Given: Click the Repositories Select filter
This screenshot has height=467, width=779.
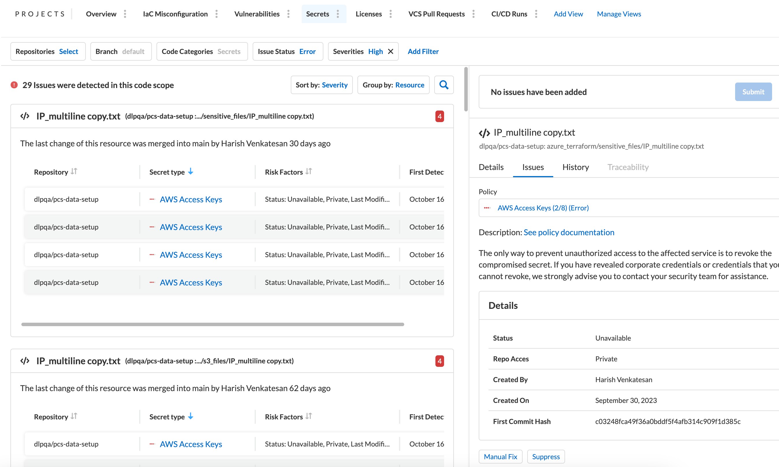Looking at the screenshot, I should click(47, 51).
